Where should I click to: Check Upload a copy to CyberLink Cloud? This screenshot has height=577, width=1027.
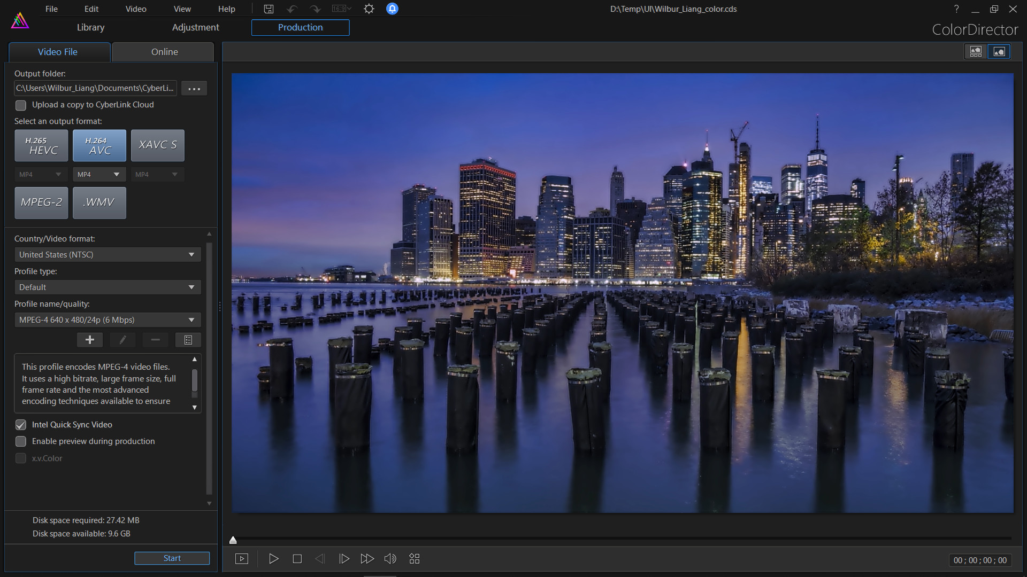[x=21, y=105]
